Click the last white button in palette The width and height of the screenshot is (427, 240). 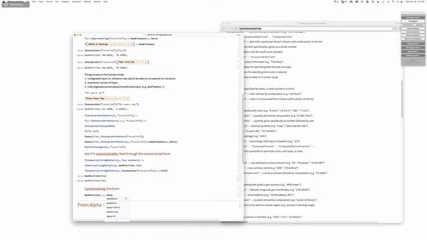(413, 39)
